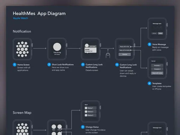Tap Dismiss in the Long Look notification

pos(125,54)
